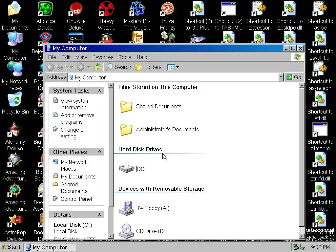The height and width of the screenshot is (252, 336).
Task: Click Add or remove programs link
Action: coord(77,118)
